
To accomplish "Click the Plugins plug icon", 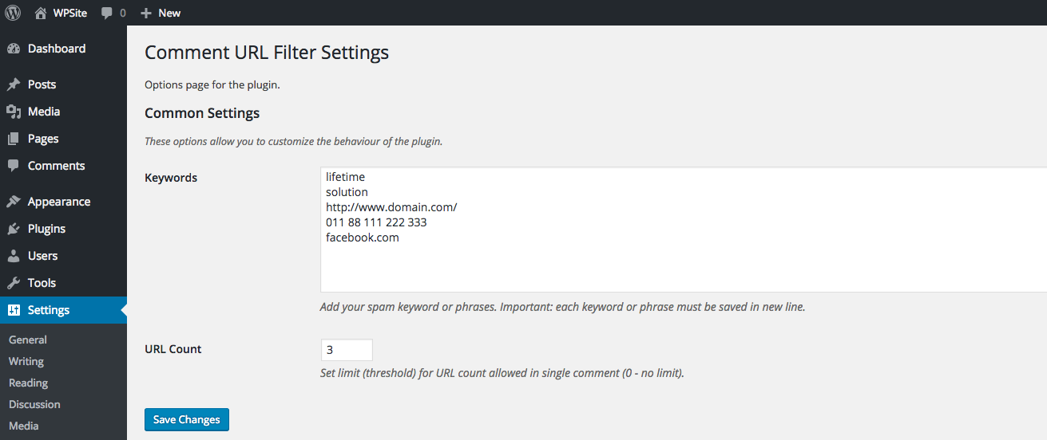I will click(13, 229).
